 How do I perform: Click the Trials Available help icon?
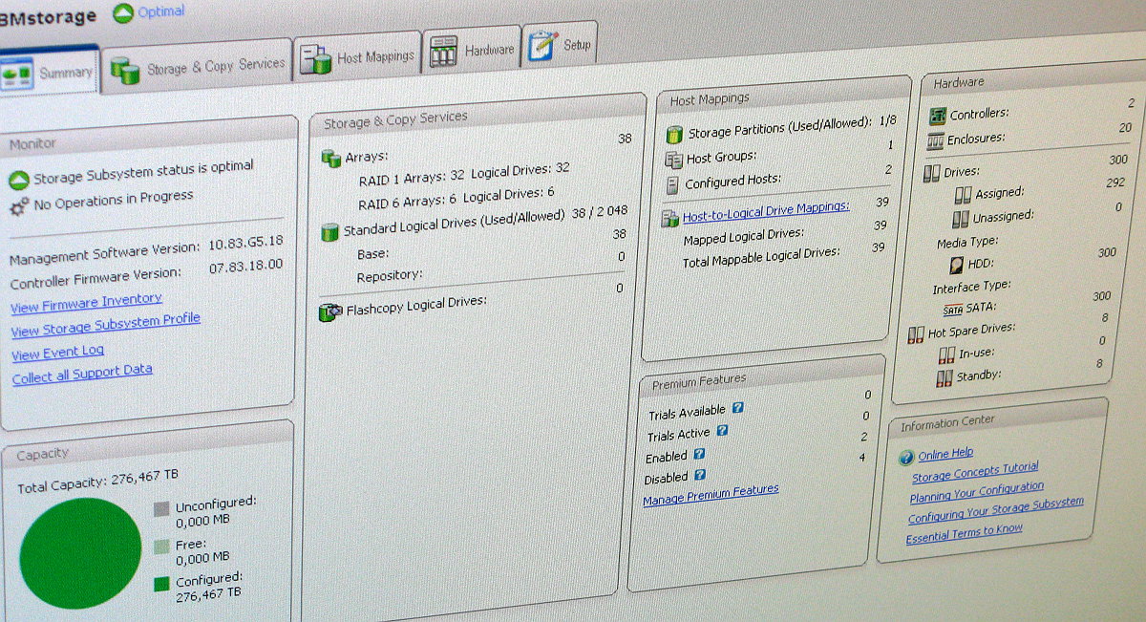(737, 408)
